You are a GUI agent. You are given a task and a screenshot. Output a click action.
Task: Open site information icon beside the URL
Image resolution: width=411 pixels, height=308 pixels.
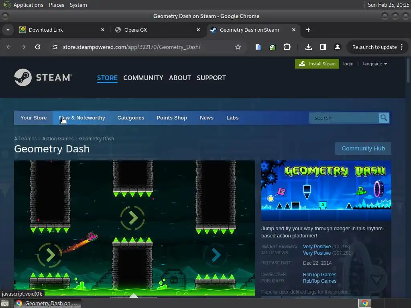[x=55, y=47]
